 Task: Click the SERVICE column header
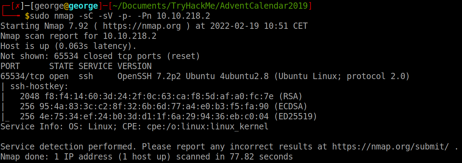coord(95,66)
